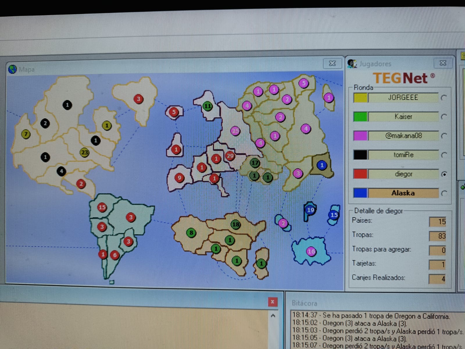Click log entry at 18:15:03 about troops lost
465x349 pixels.
[377, 331]
